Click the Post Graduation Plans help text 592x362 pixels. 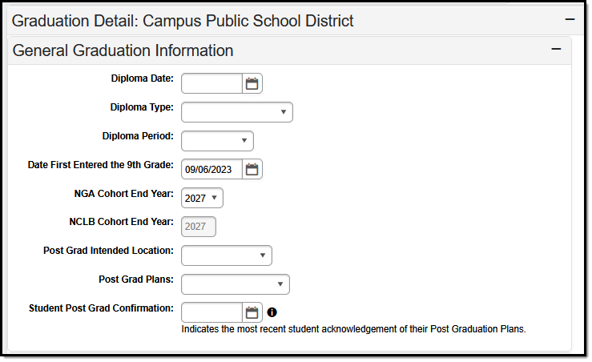[352, 328]
